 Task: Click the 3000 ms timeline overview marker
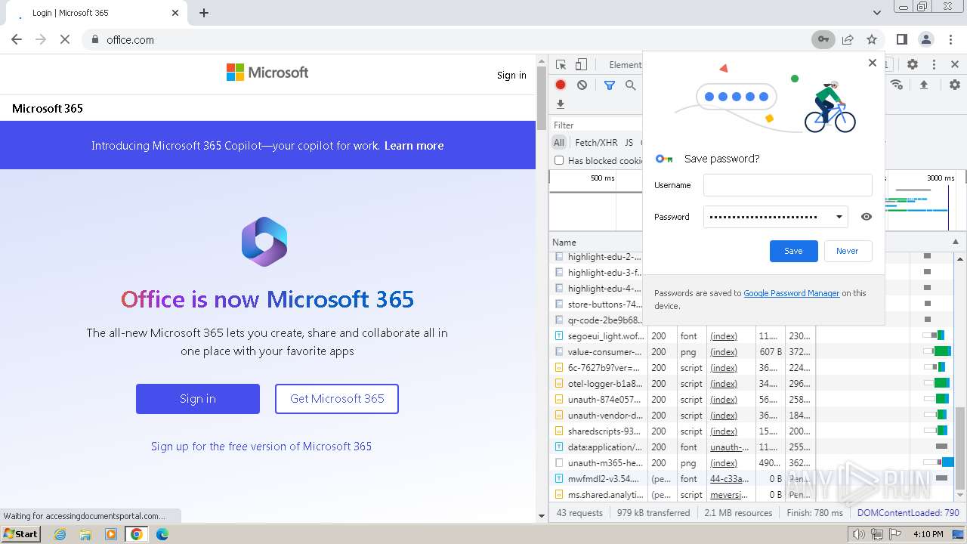940,178
